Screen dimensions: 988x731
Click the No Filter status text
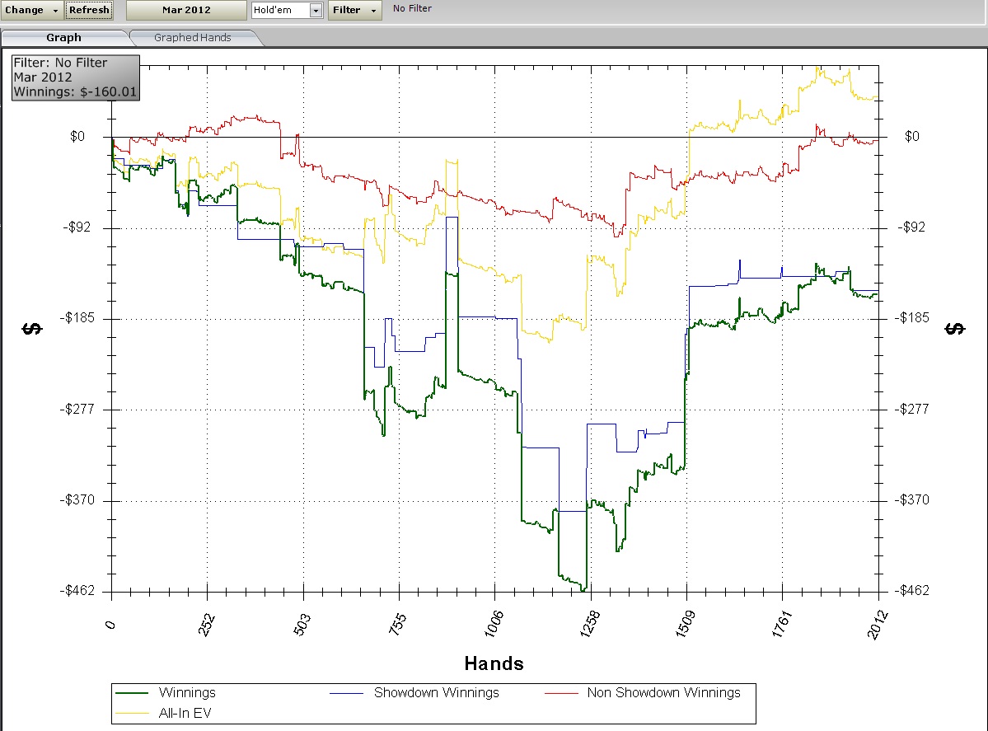pyautogui.click(x=412, y=9)
